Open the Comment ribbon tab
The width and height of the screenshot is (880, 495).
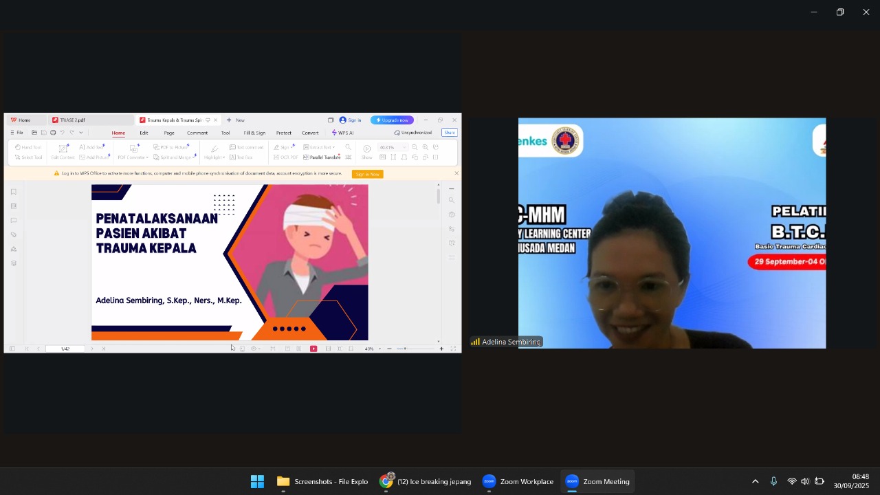tap(197, 133)
